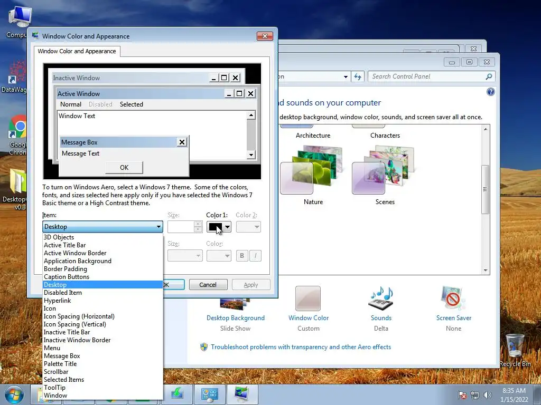Select the Scenes theme thumbnail
This screenshot has width=541, height=405.
385,171
